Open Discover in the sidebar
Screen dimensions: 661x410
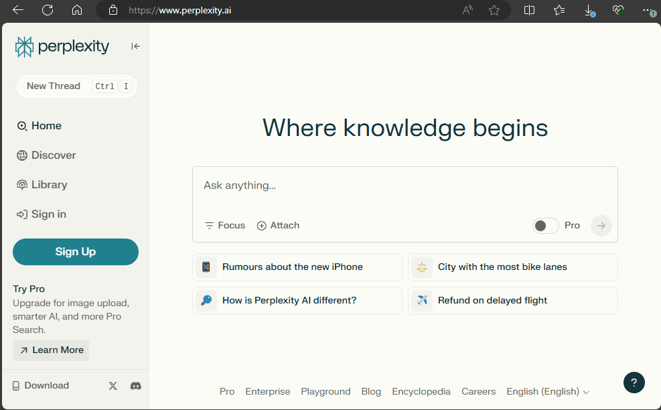46,155
